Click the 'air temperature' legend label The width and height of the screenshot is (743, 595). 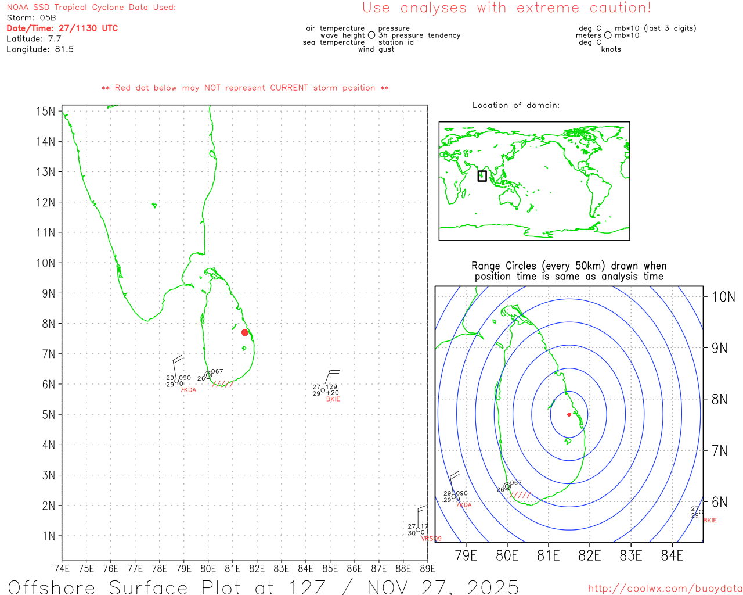tap(336, 28)
